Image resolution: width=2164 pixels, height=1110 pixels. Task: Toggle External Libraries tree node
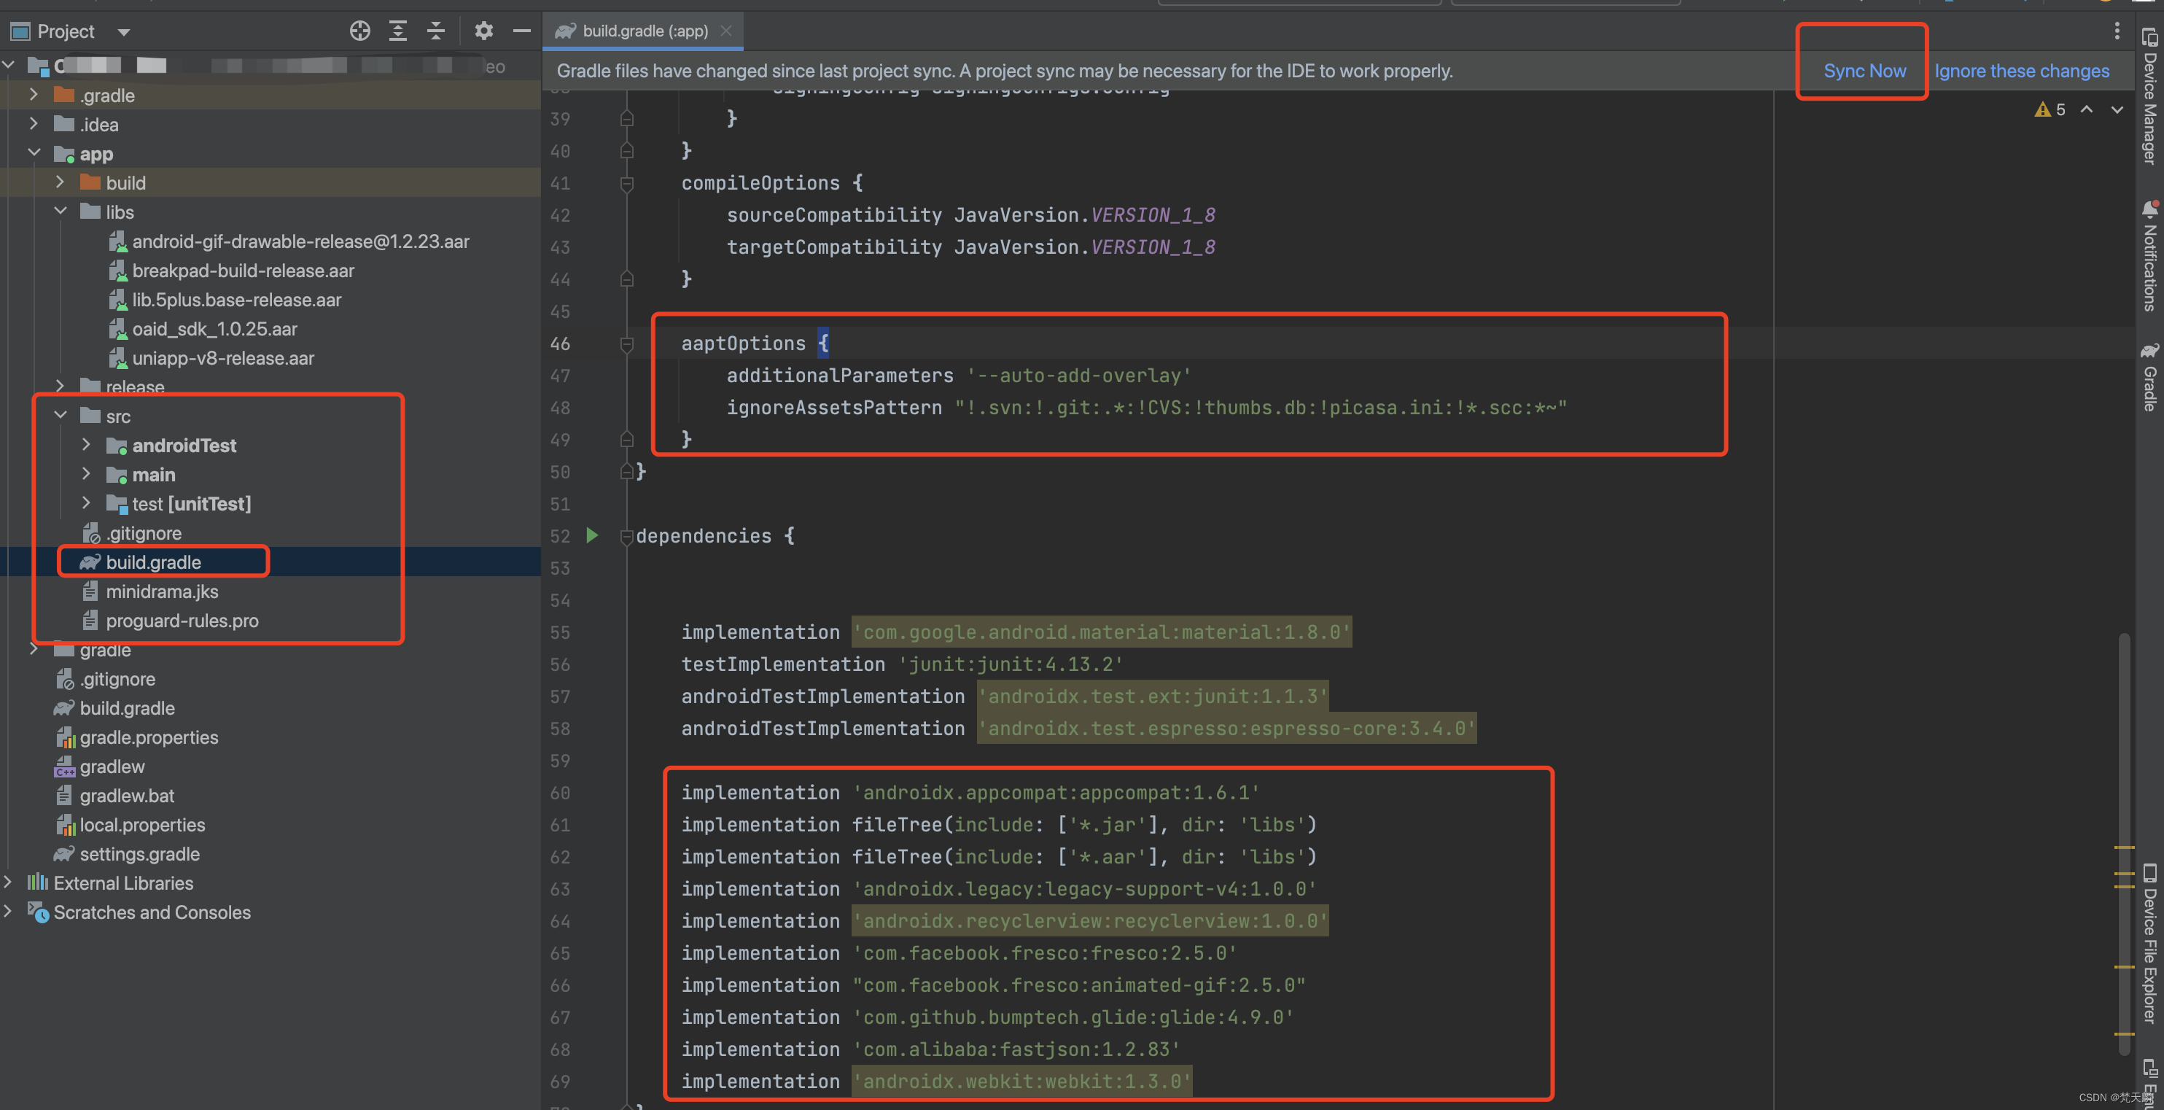12,882
